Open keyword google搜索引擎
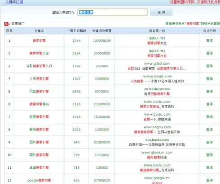 pos(39,180)
